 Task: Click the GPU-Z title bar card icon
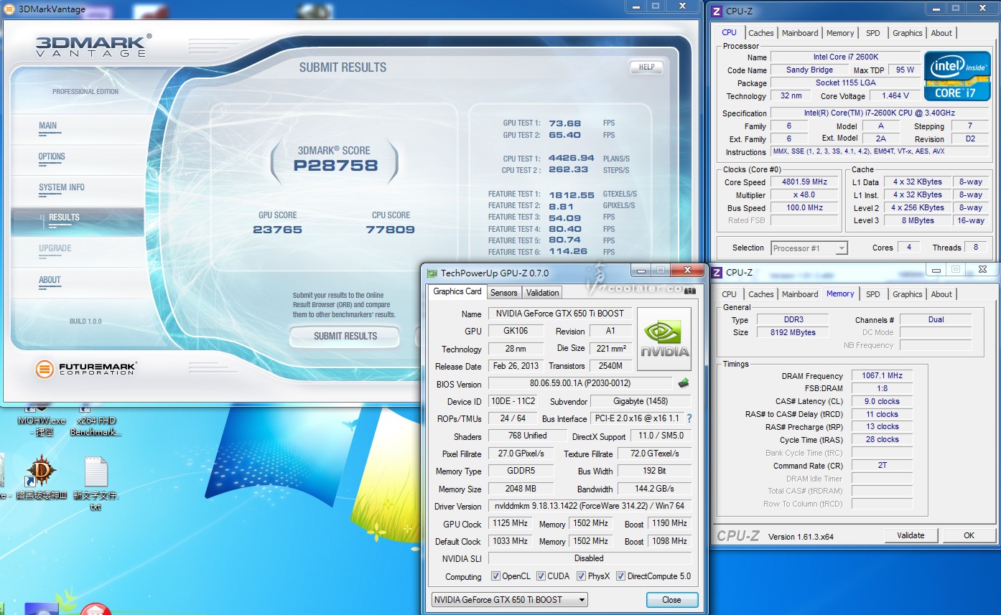(432, 273)
